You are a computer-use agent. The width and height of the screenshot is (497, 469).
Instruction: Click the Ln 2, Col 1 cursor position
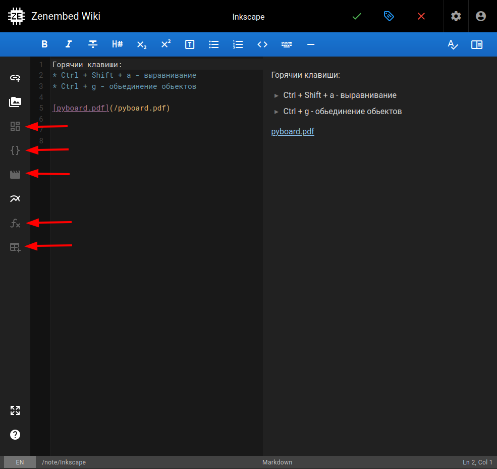(x=477, y=462)
